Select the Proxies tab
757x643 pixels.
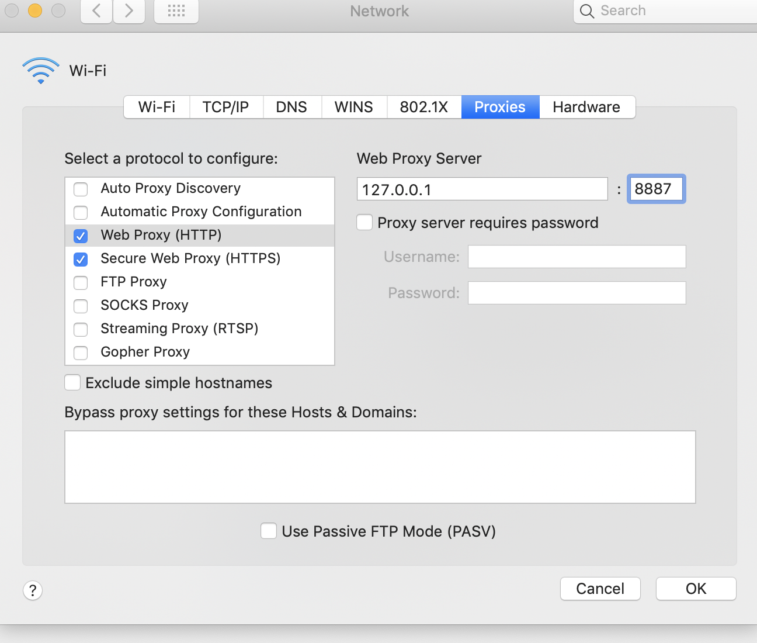coord(500,107)
